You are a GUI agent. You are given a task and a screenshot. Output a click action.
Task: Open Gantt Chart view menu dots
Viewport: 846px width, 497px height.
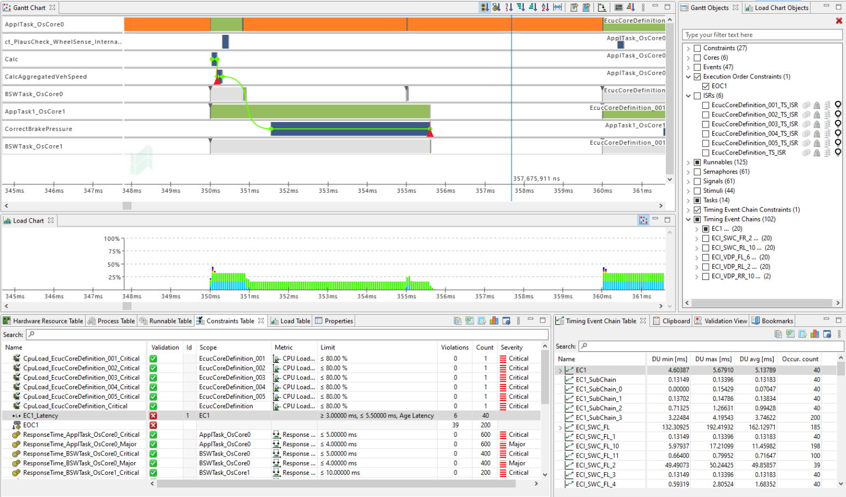643,7
